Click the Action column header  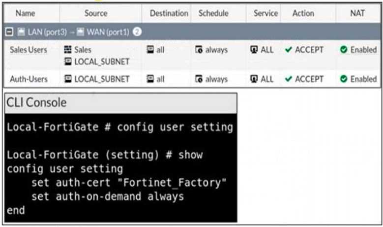[x=303, y=13]
